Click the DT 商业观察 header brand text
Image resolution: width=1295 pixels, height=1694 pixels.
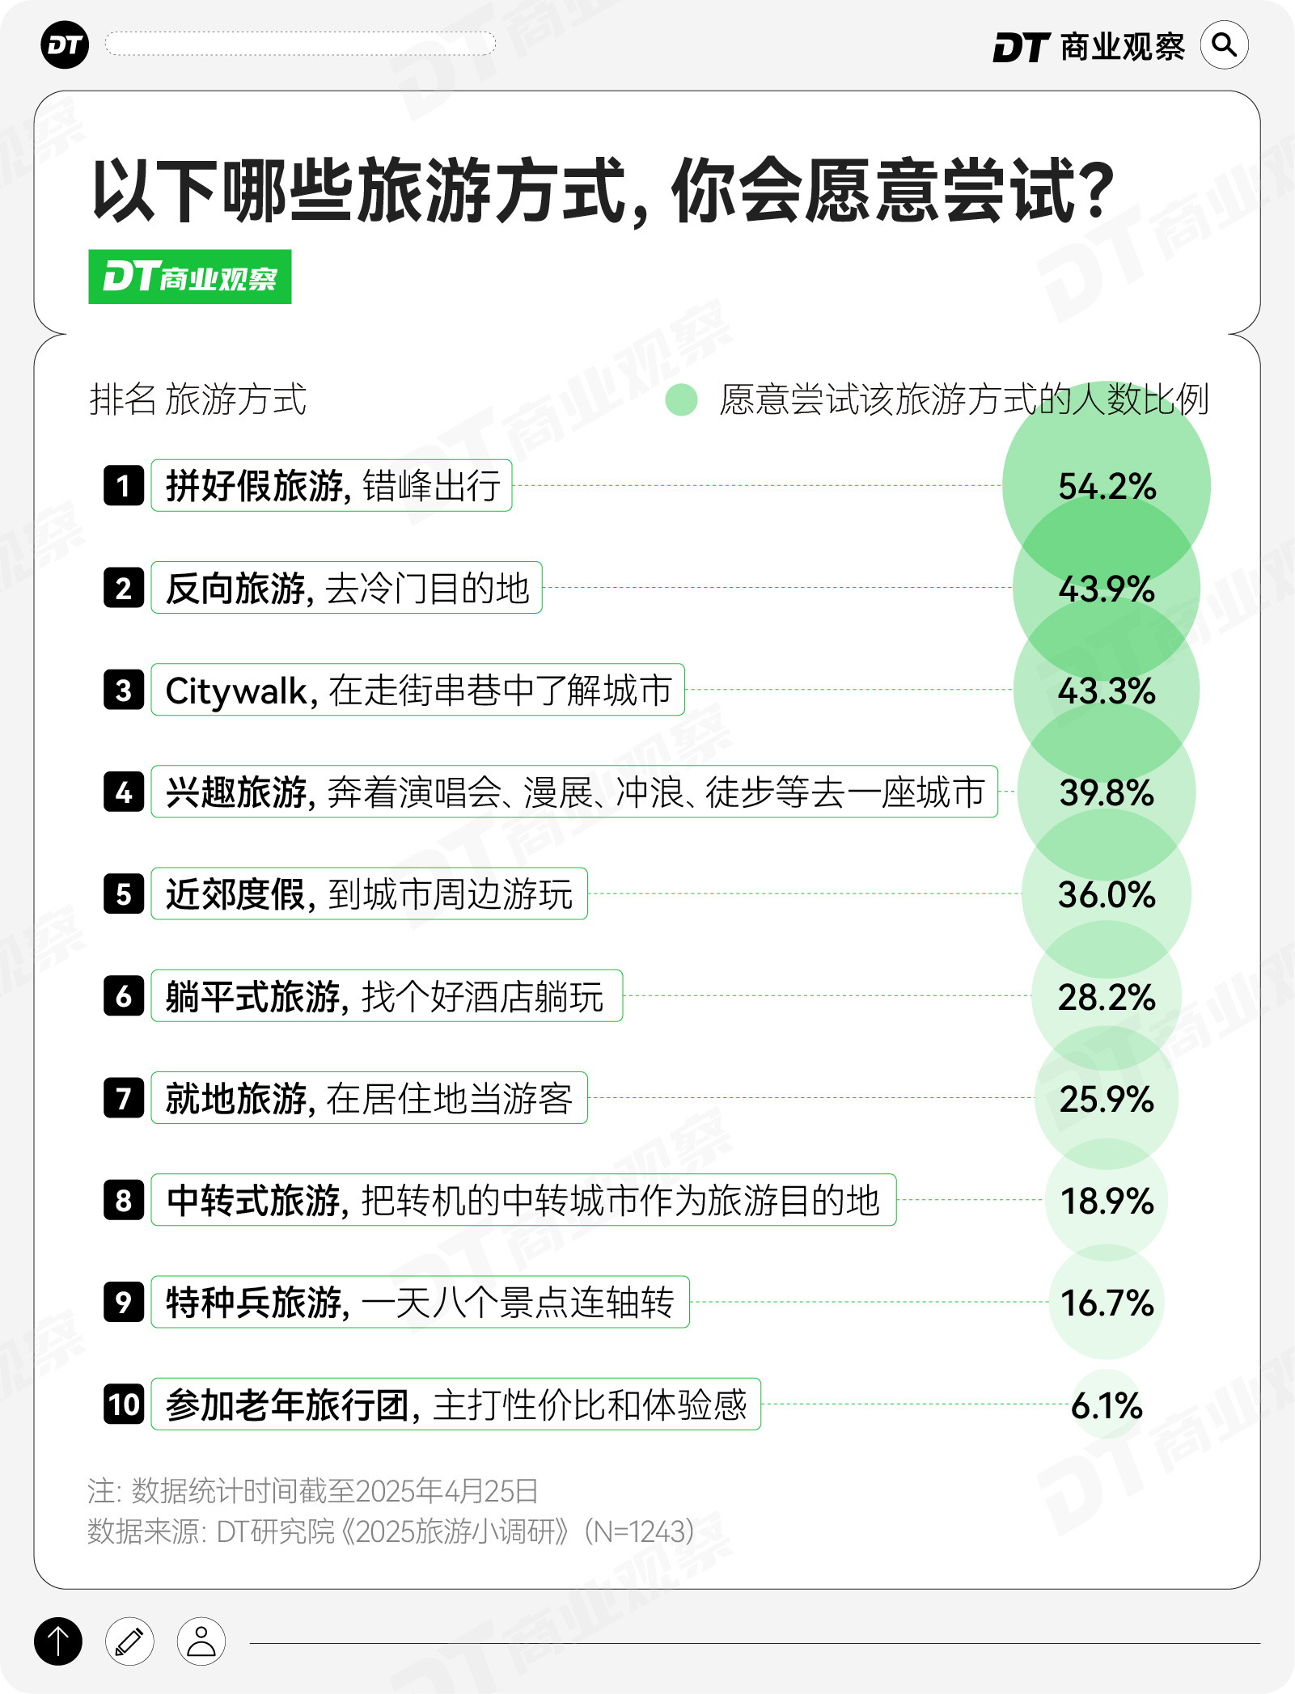click(1089, 47)
